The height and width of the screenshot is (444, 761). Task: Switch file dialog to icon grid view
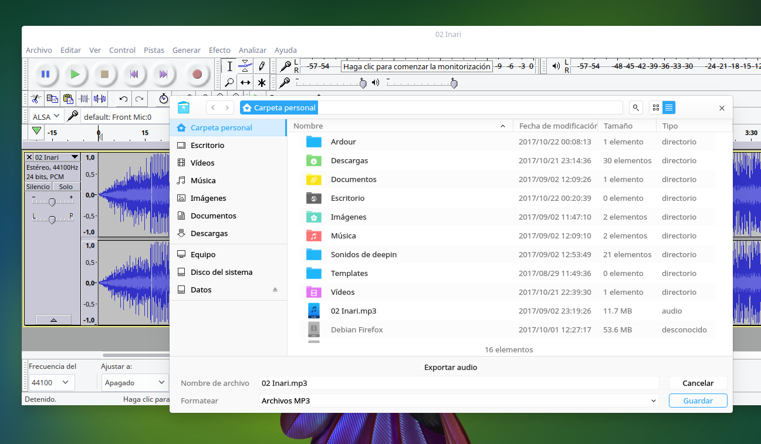(x=655, y=107)
